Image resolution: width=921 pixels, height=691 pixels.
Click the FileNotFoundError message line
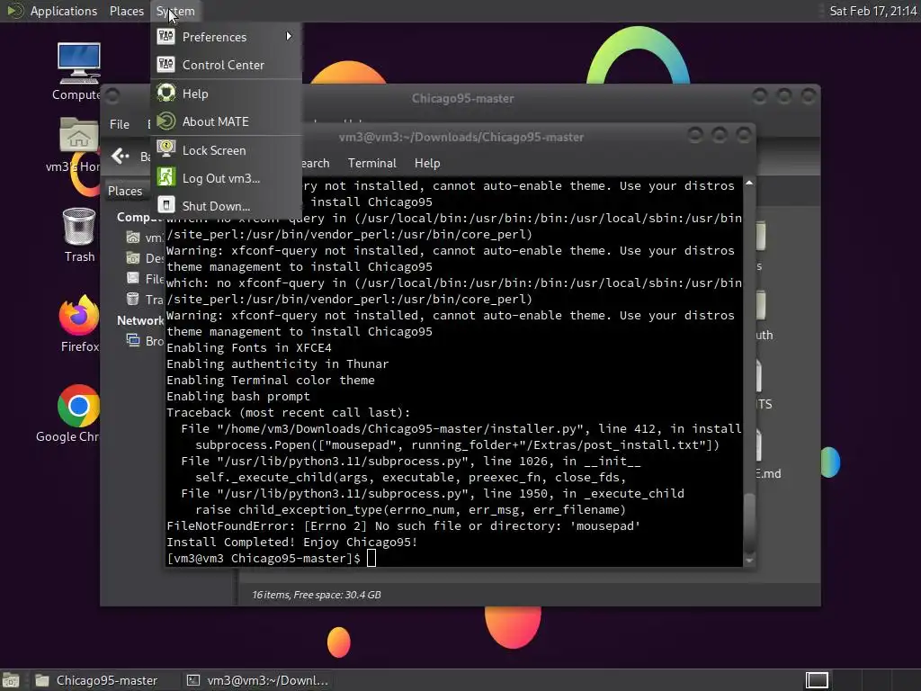click(x=404, y=525)
